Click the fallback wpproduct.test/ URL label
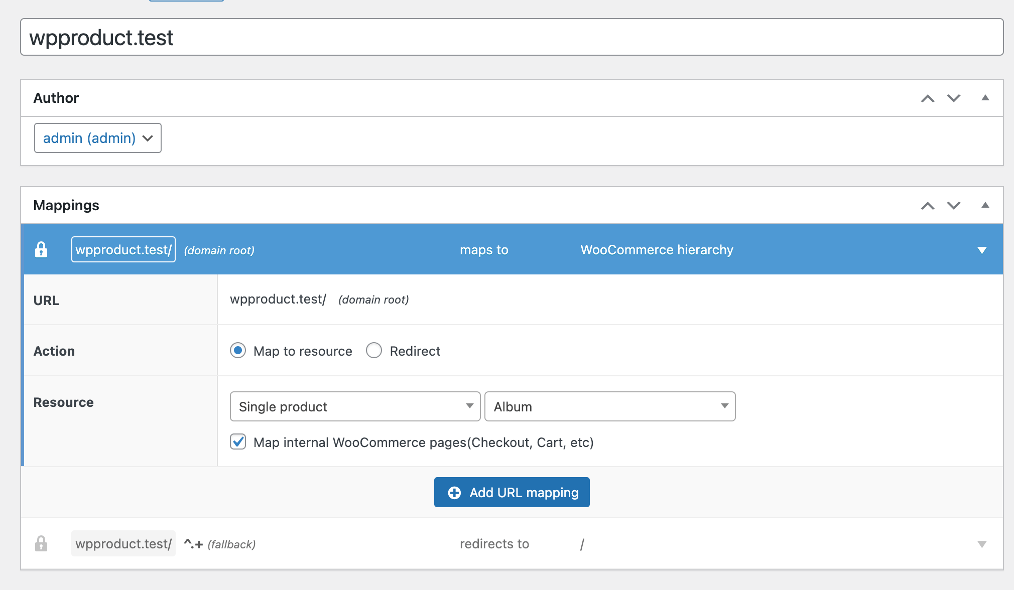This screenshot has height=590, width=1014. click(123, 544)
